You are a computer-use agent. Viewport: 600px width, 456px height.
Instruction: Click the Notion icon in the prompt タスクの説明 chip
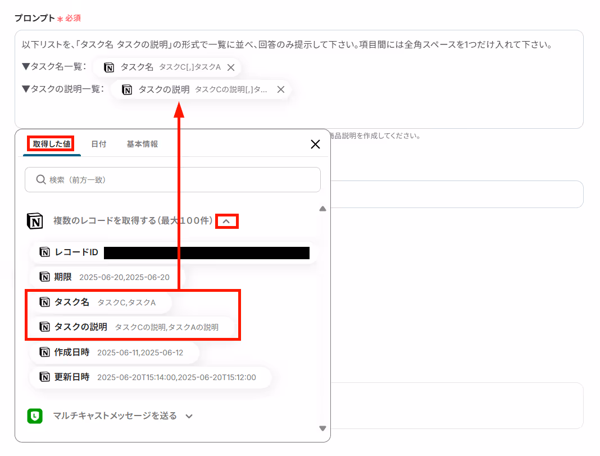(x=127, y=90)
